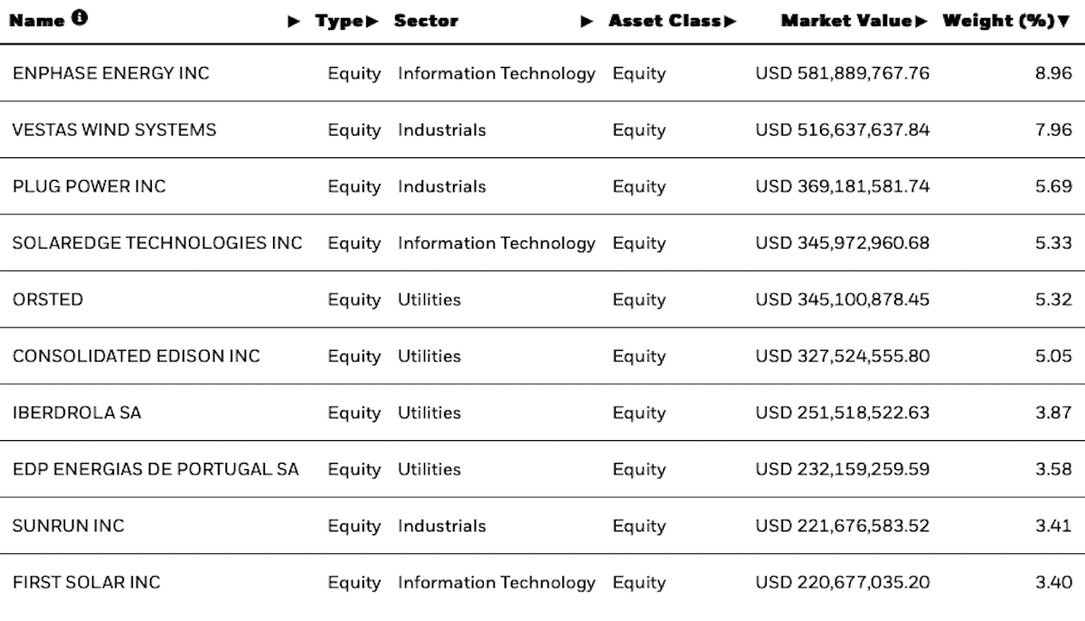Select the ENPHASE ENERGY INC holding
The width and height of the screenshot is (1085, 621).
pos(110,73)
